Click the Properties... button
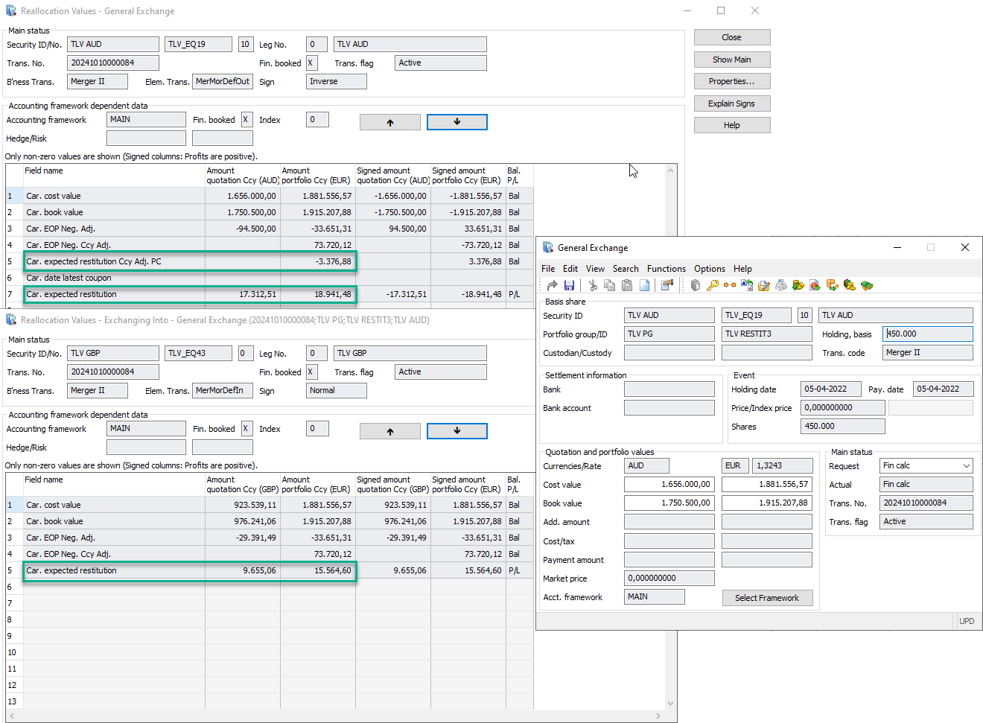This screenshot has width=983, height=723. coord(732,81)
